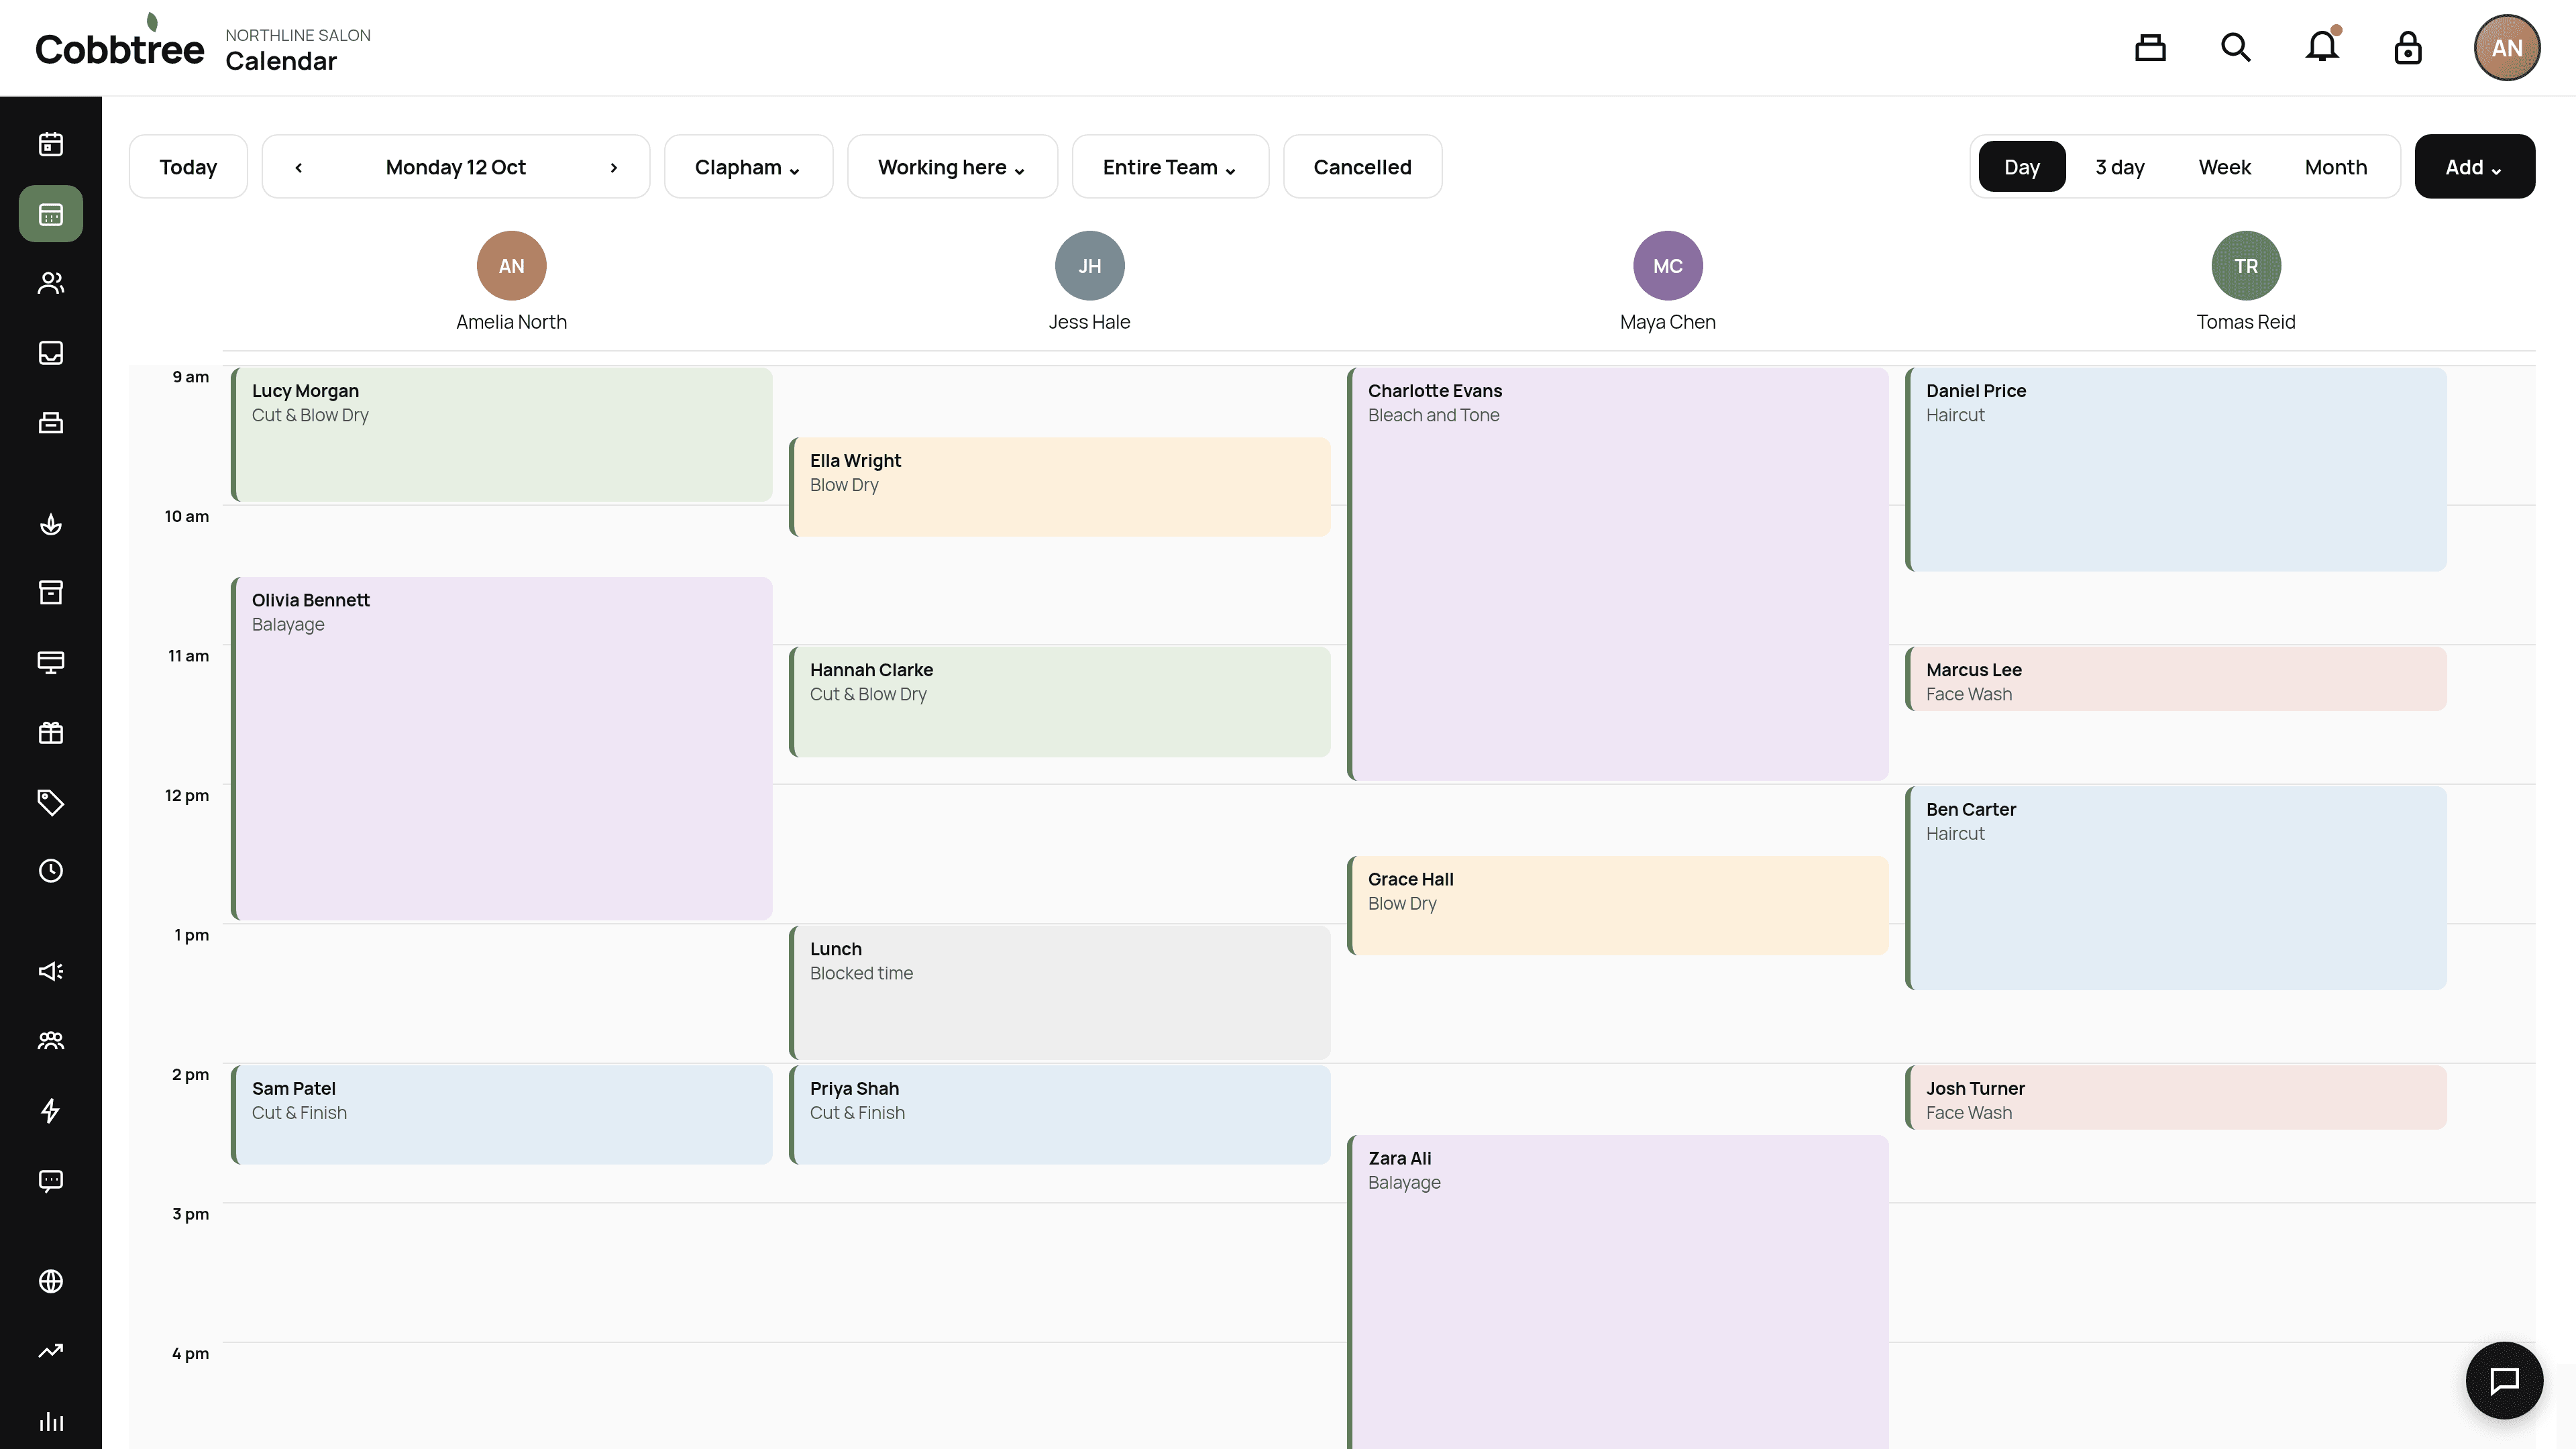
Task: Click the lock screen padlock icon
Action: pyautogui.click(x=2408, y=48)
